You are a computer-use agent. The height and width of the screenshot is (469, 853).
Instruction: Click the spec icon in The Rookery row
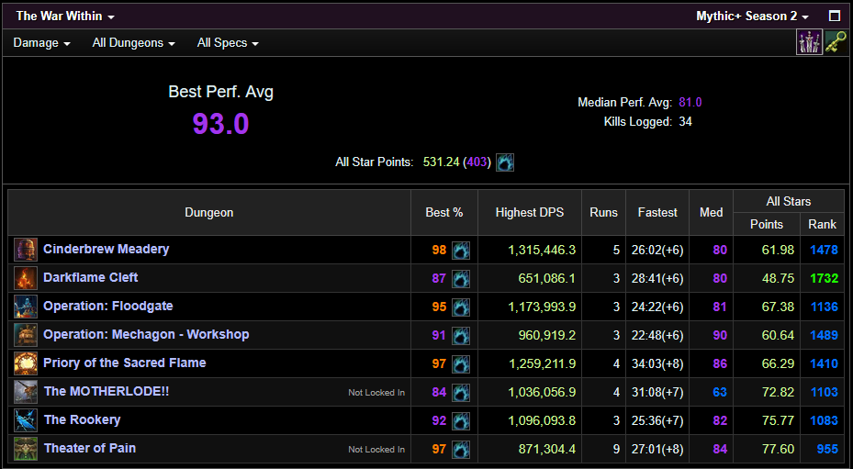tap(461, 420)
